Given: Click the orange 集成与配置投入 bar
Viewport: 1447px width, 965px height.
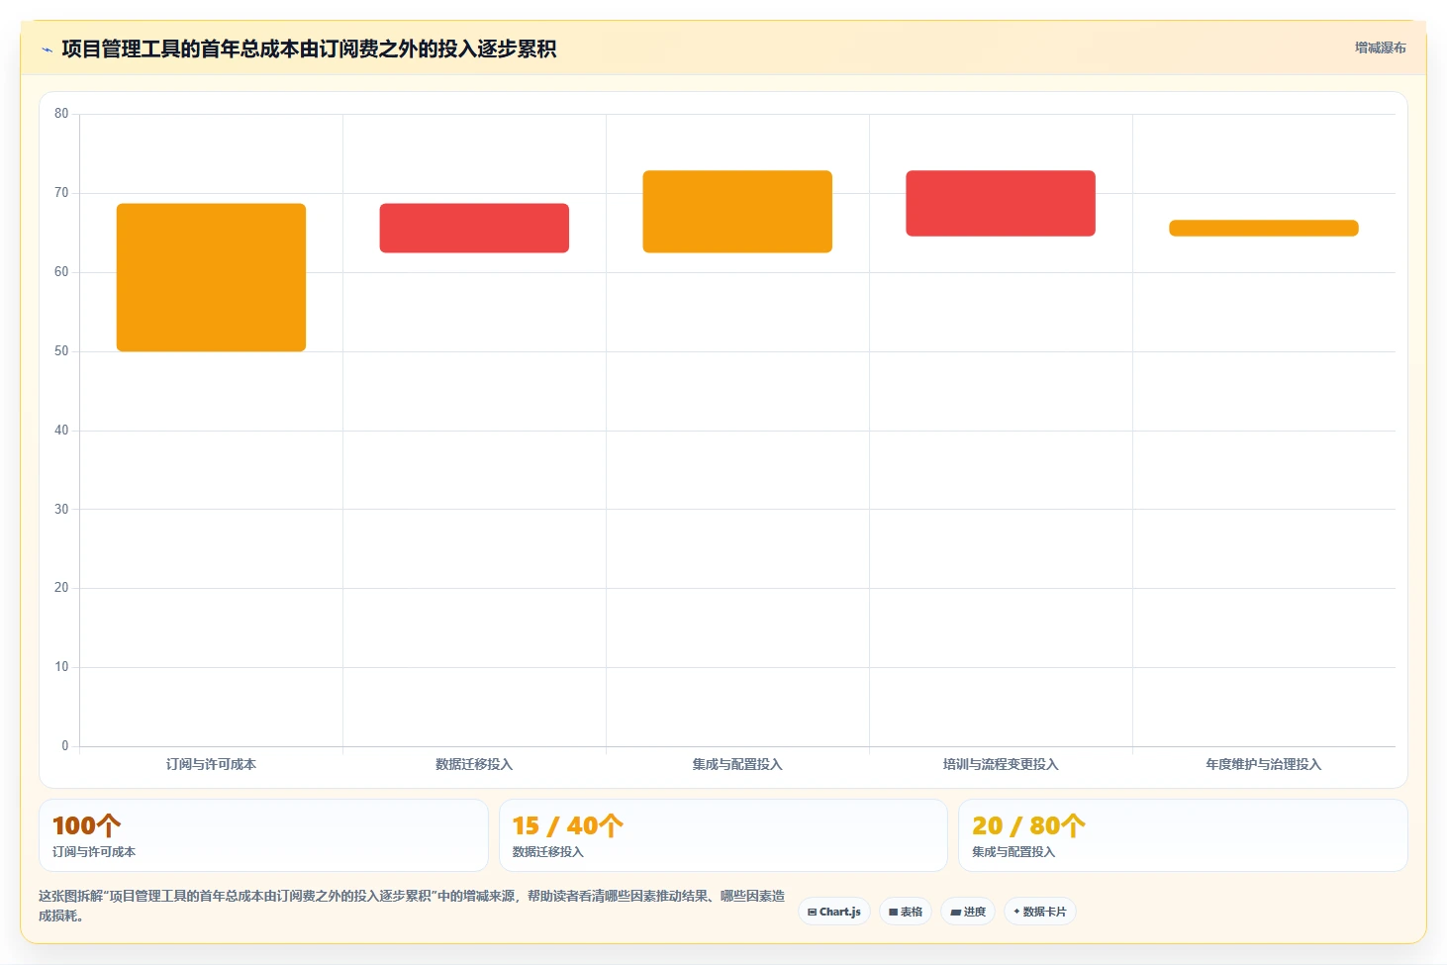Looking at the screenshot, I should [x=737, y=212].
